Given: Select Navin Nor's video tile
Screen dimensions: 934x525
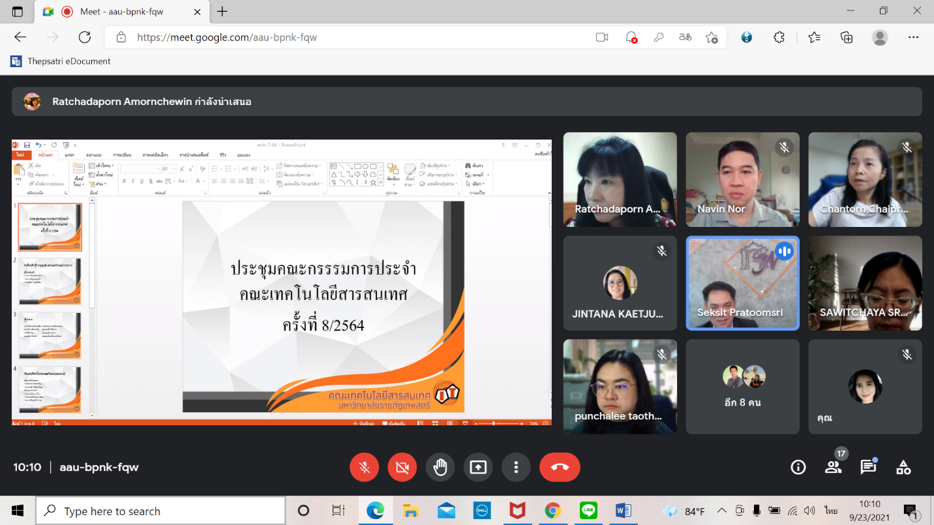Looking at the screenshot, I should (x=742, y=179).
